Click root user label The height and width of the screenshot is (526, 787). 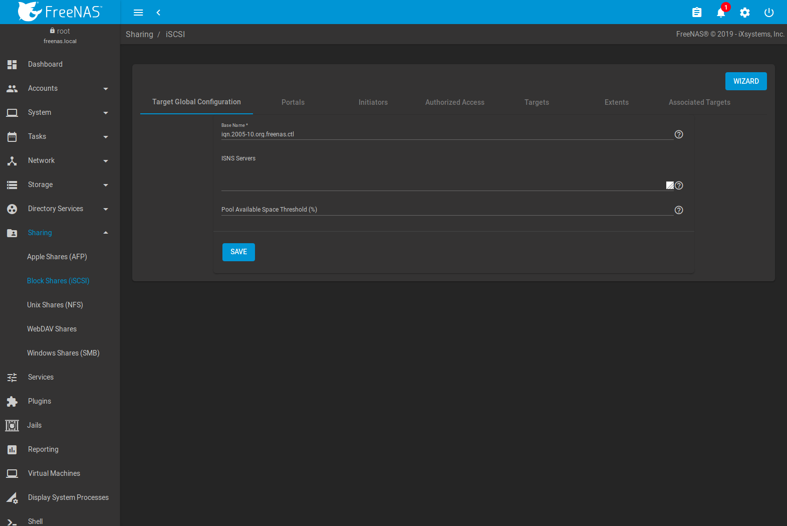pos(63,31)
